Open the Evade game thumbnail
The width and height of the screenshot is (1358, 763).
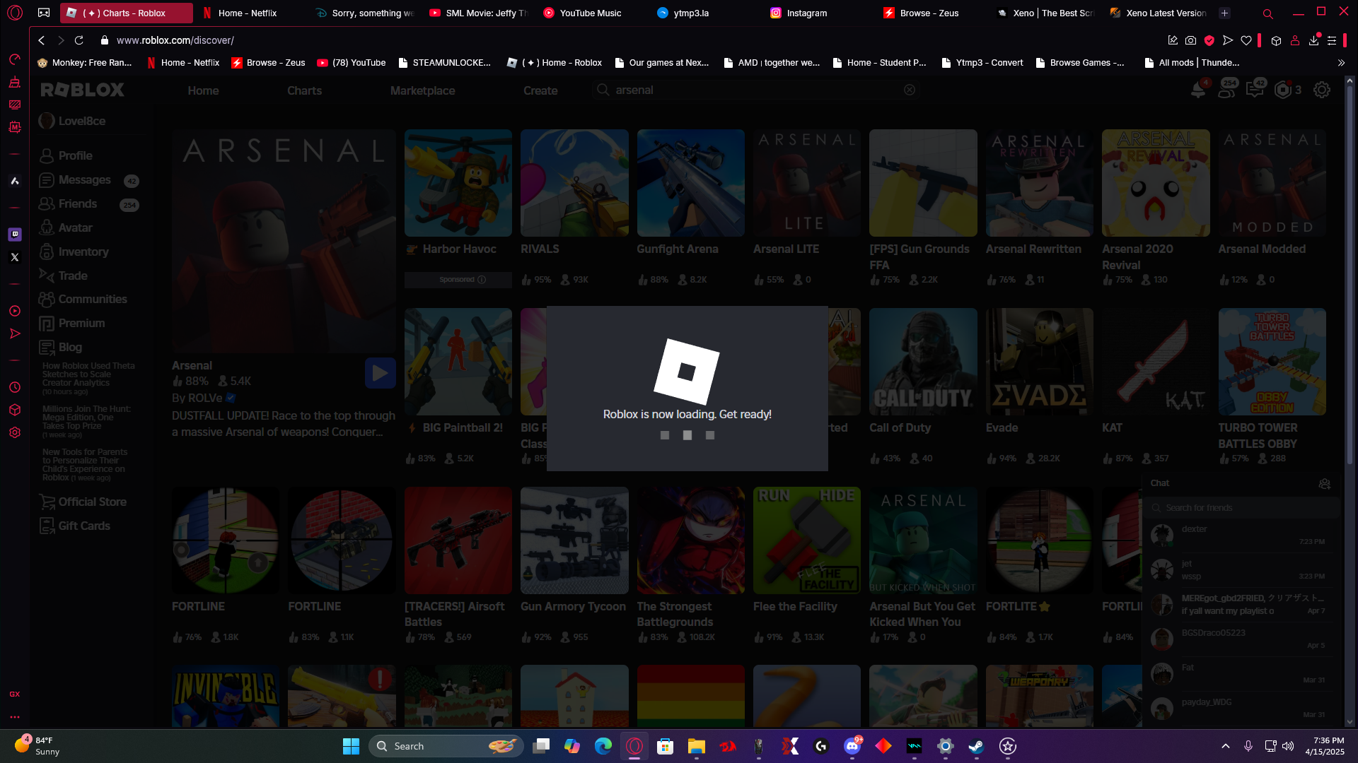click(x=1039, y=362)
